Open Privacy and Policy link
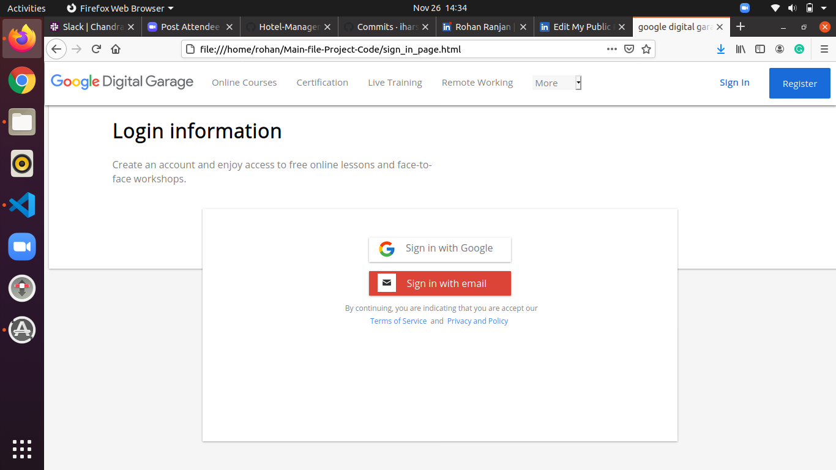Screen dimensions: 836x470 click(477, 321)
